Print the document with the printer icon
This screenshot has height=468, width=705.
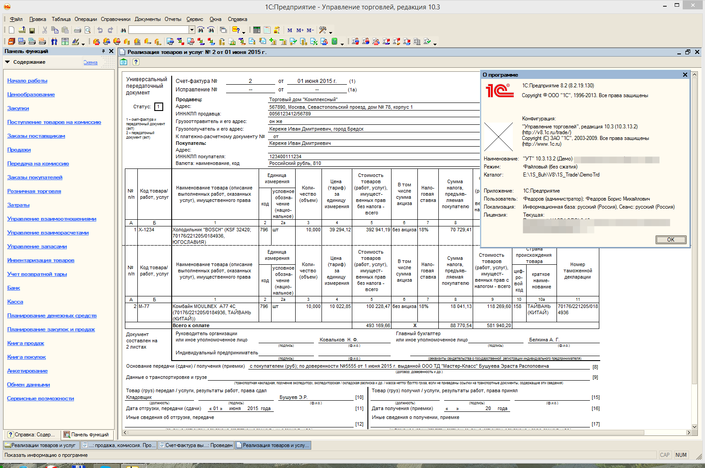[78, 30]
